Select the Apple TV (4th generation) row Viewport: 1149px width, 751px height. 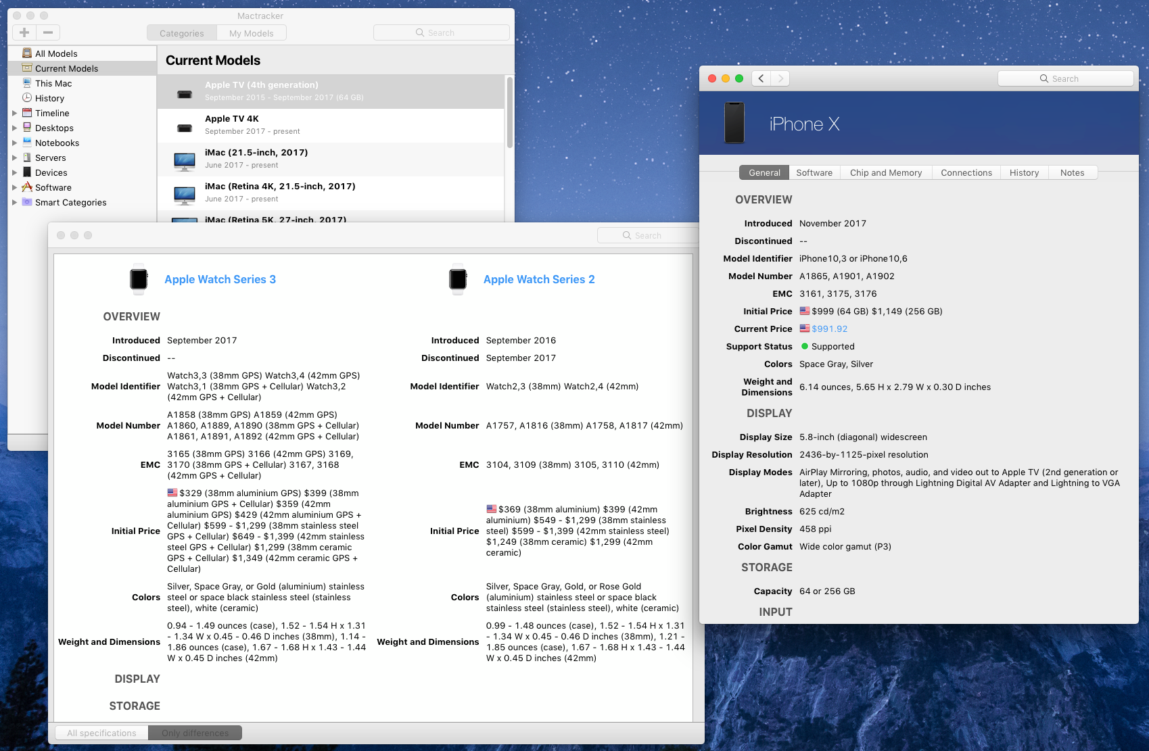(331, 92)
